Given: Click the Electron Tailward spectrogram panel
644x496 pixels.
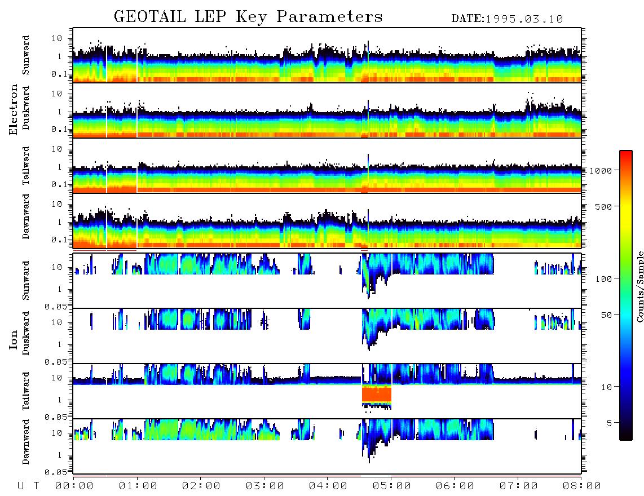Looking at the screenshot, I should coord(327,166).
